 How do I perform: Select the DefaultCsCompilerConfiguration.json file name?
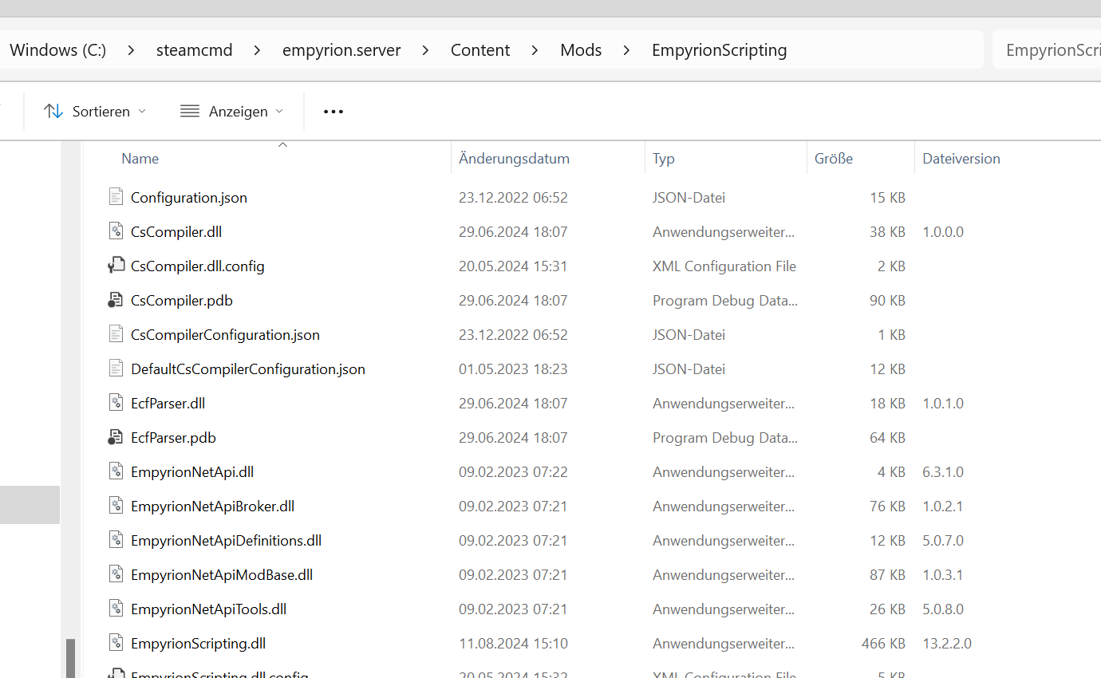tap(248, 369)
